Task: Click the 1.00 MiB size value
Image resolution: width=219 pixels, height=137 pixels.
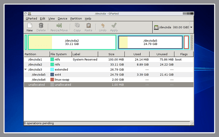Action: (118, 85)
